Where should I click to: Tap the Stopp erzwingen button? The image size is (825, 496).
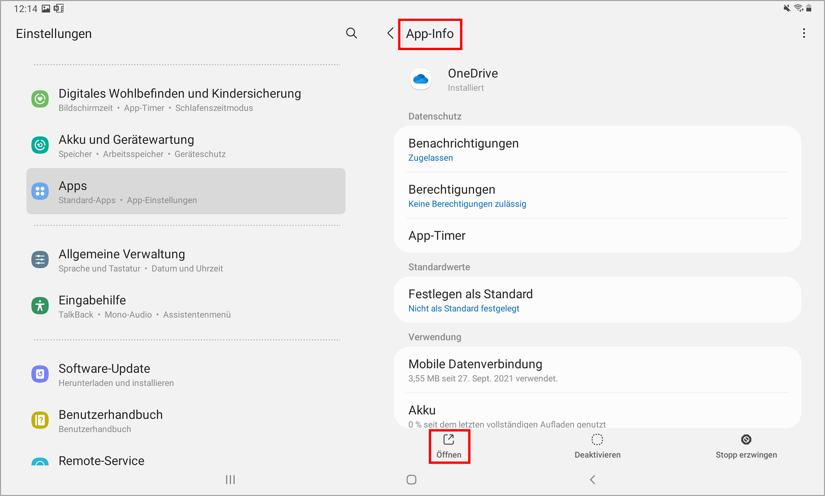tap(746, 446)
